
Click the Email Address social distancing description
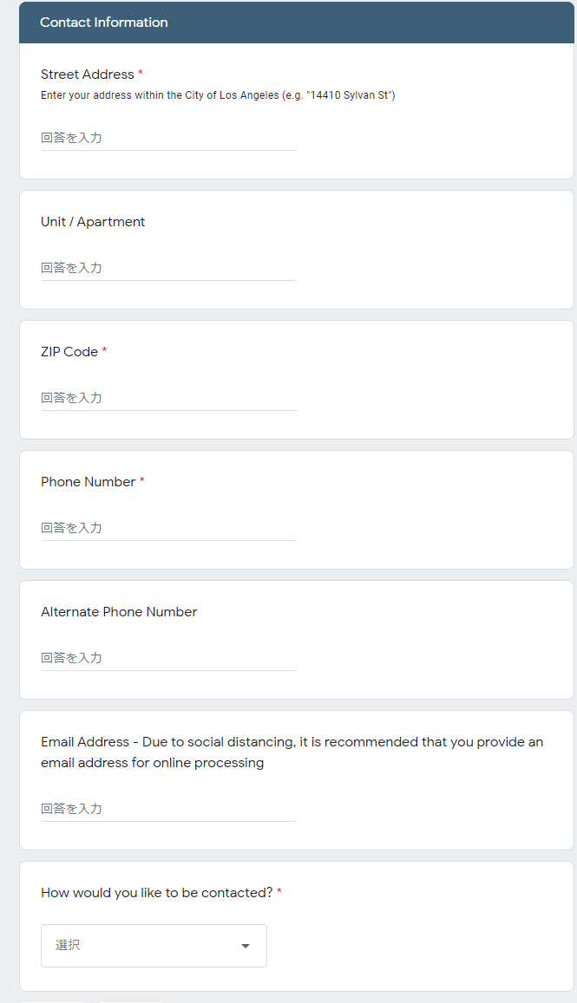click(292, 752)
